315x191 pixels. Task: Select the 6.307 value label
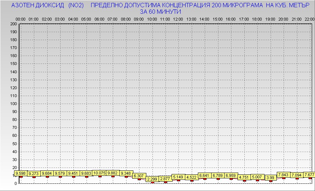139,176
